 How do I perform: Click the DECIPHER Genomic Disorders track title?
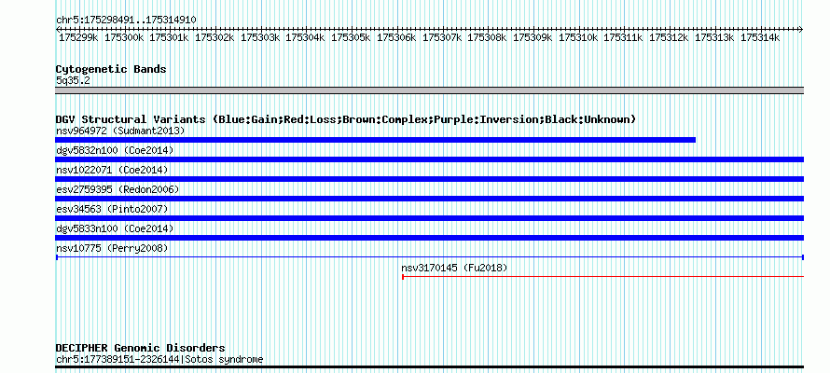pyautogui.click(x=140, y=348)
